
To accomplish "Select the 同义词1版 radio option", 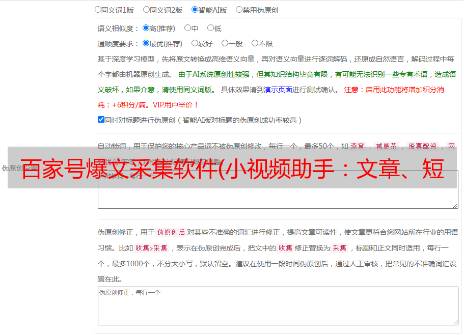I will click(98, 10).
